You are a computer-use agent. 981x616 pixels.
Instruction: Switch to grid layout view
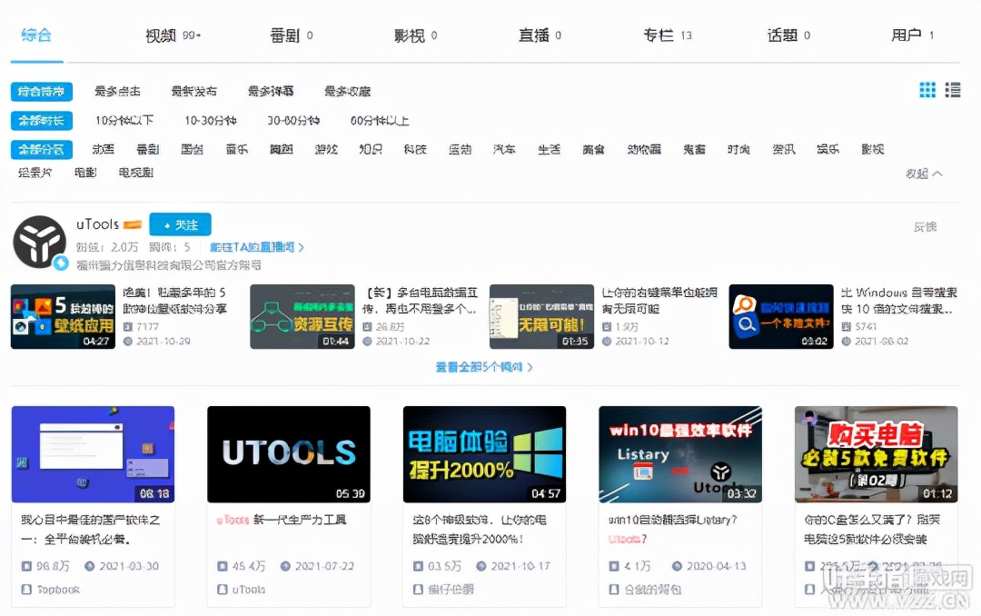tap(927, 90)
